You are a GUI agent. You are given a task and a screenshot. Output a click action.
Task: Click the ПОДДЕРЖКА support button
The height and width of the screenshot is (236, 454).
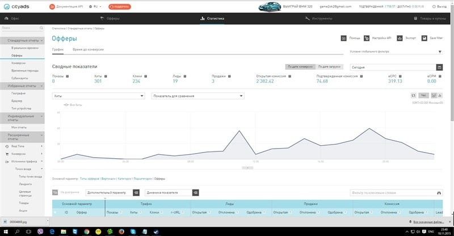[119, 6]
